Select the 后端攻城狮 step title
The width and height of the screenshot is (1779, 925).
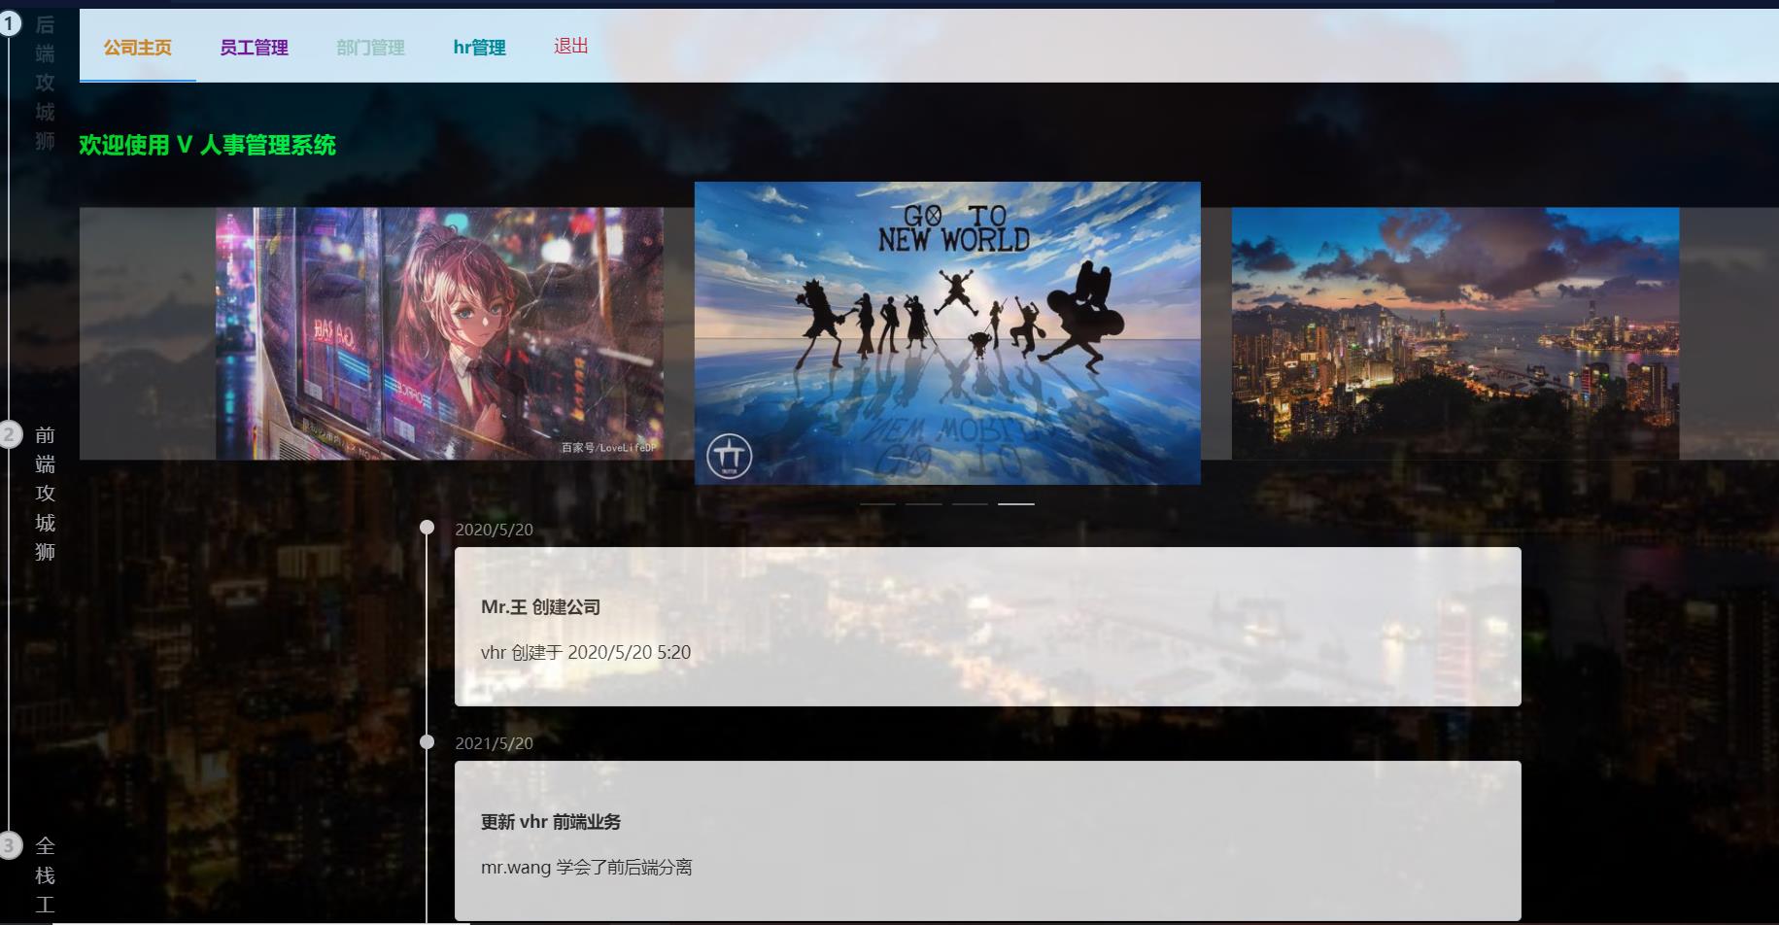[x=45, y=83]
